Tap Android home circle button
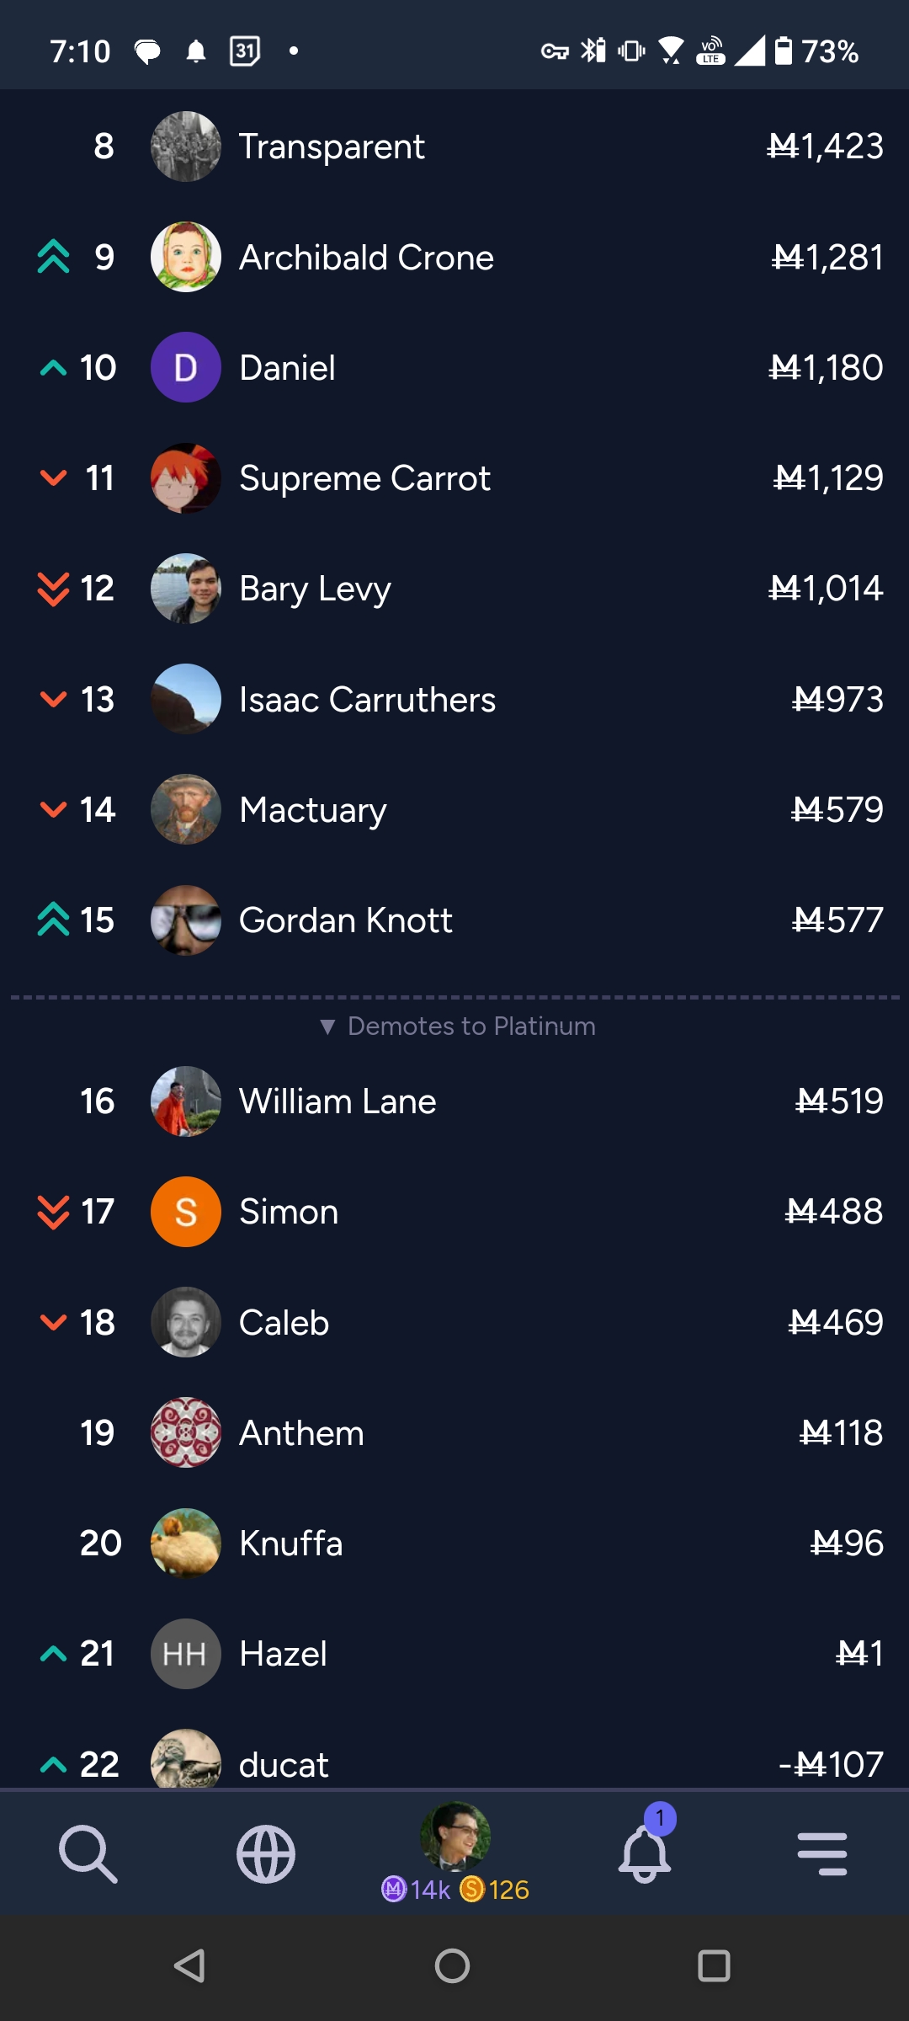The width and height of the screenshot is (909, 2021). click(x=453, y=1966)
